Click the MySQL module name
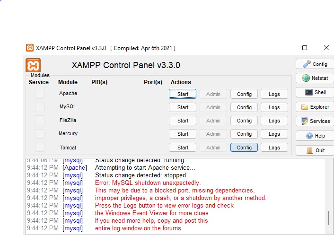334x235 pixels. [68, 106]
